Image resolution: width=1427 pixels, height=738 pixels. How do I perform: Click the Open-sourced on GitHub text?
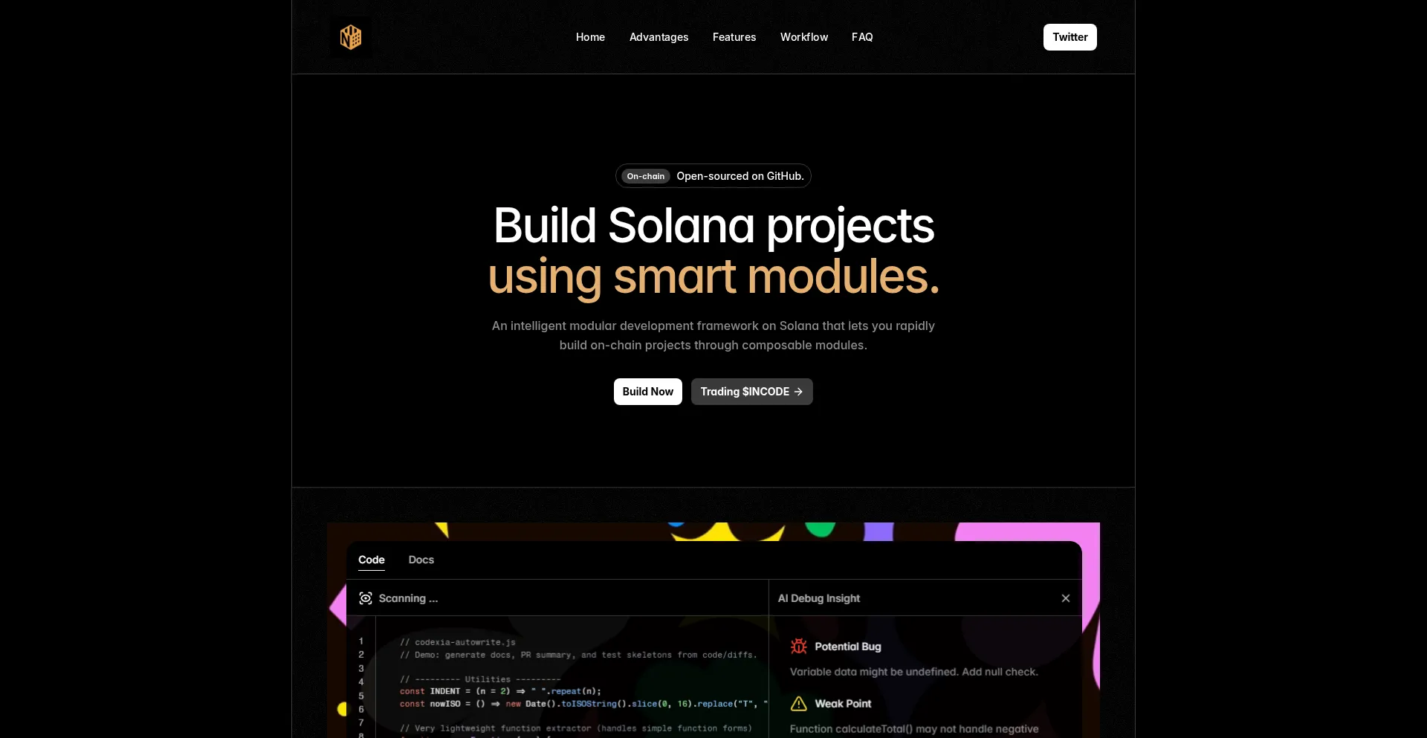click(x=740, y=176)
